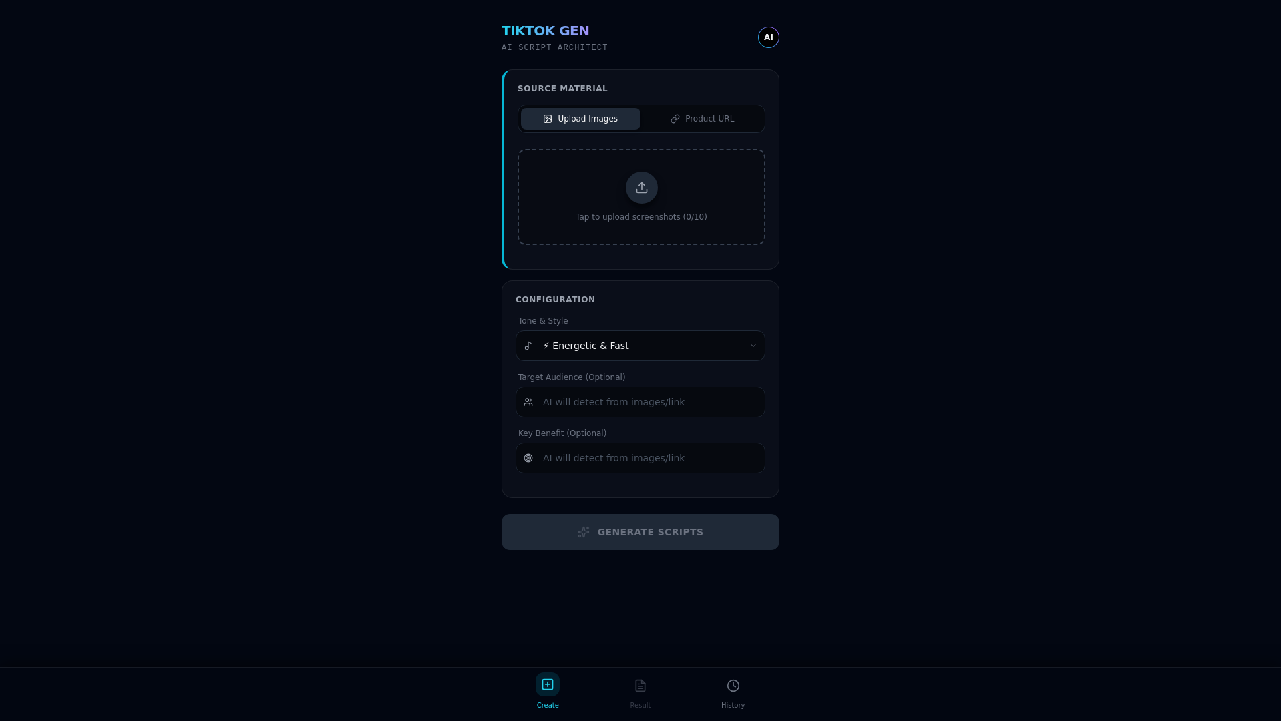This screenshot has height=721, width=1281.
Task: Click the History label in bottom navigation
Action: click(733, 705)
